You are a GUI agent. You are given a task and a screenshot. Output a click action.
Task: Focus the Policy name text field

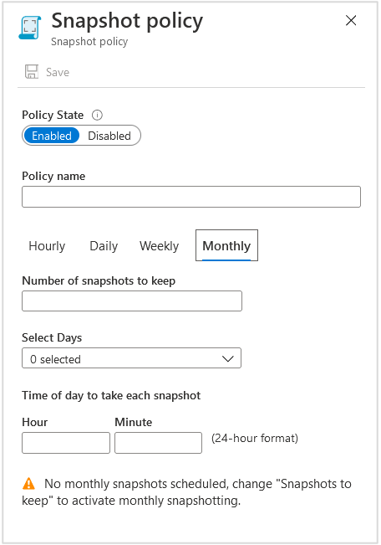click(x=191, y=197)
